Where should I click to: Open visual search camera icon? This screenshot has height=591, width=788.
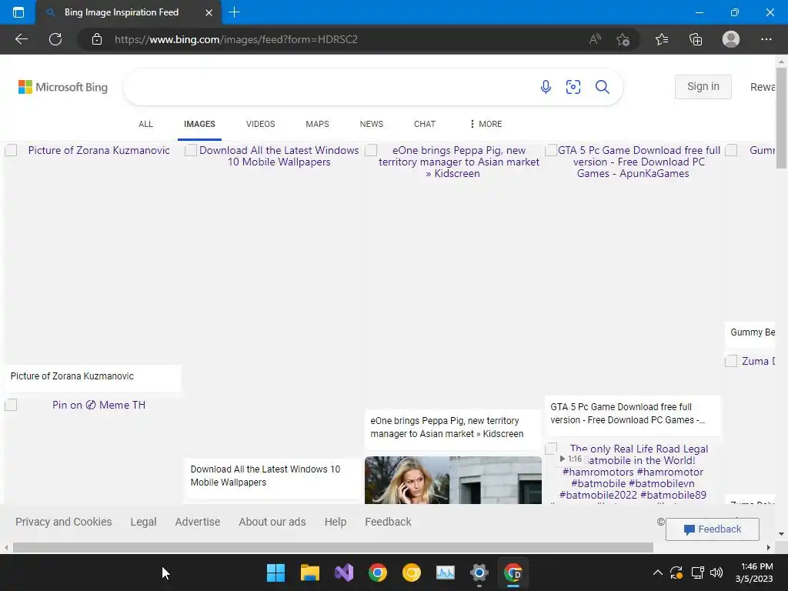(x=573, y=87)
